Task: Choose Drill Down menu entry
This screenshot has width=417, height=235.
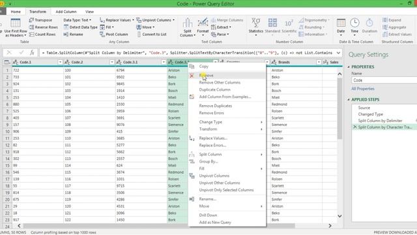Action: pos(227,215)
